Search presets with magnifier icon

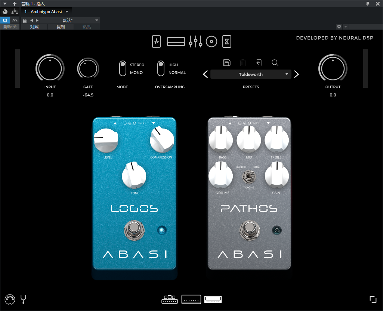pyautogui.click(x=275, y=63)
